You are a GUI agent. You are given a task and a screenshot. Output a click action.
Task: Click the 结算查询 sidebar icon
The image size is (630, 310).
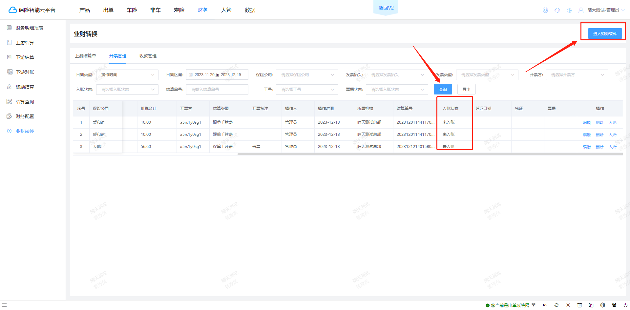(x=9, y=102)
